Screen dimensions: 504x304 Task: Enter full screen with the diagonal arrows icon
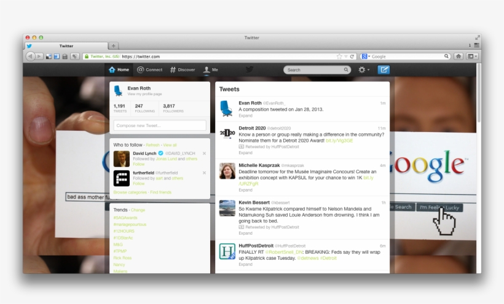478,37
